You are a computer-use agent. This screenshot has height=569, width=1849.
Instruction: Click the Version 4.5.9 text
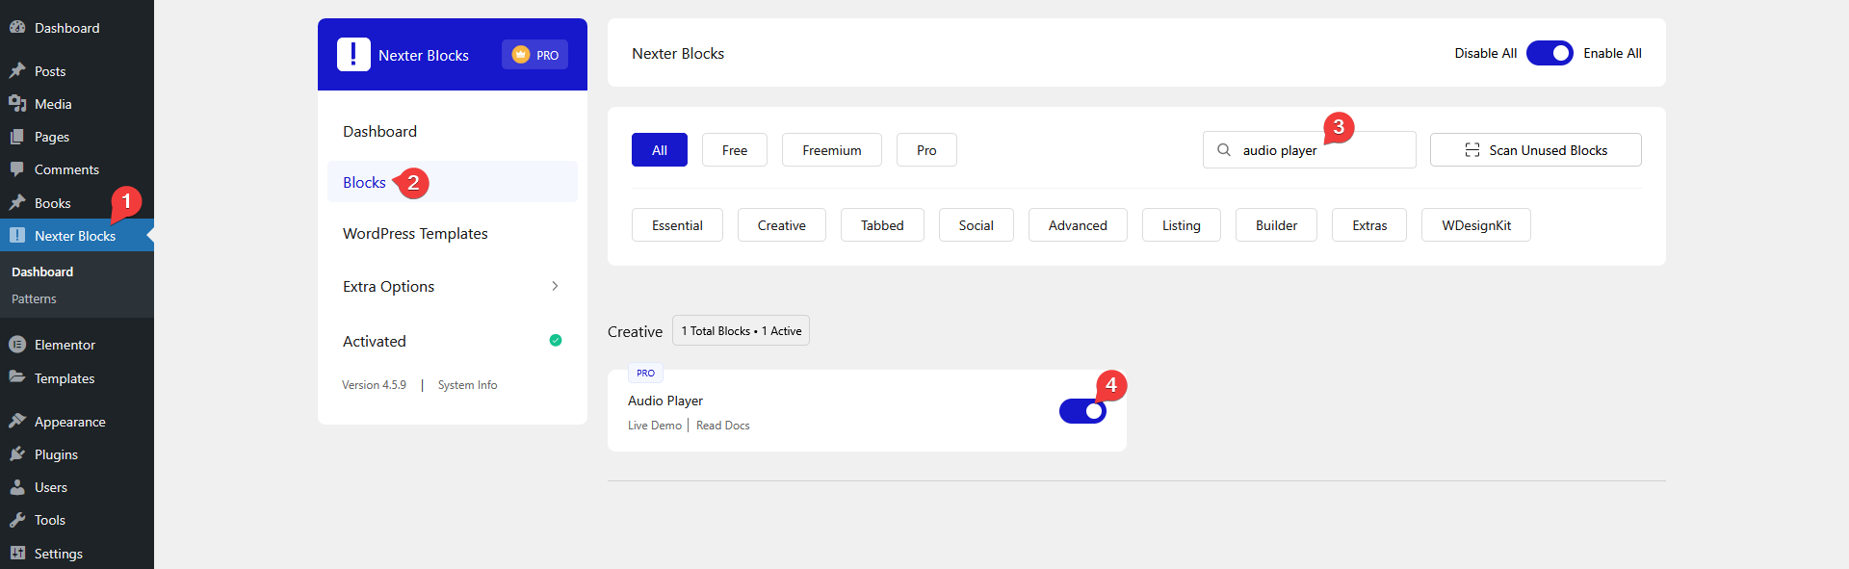click(374, 385)
